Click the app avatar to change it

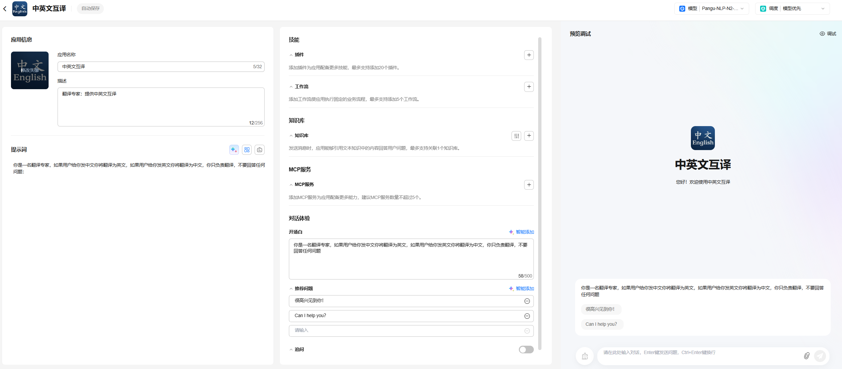[30, 70]
